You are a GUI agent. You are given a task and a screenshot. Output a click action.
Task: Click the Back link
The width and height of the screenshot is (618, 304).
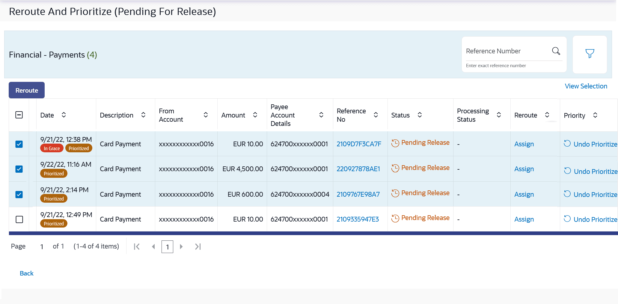click(27, 273)
